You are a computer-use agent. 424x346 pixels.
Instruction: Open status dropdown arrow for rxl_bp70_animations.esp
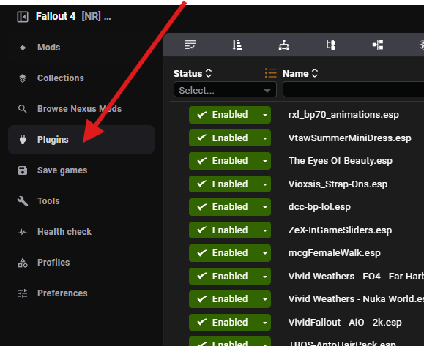click(265, 115)
